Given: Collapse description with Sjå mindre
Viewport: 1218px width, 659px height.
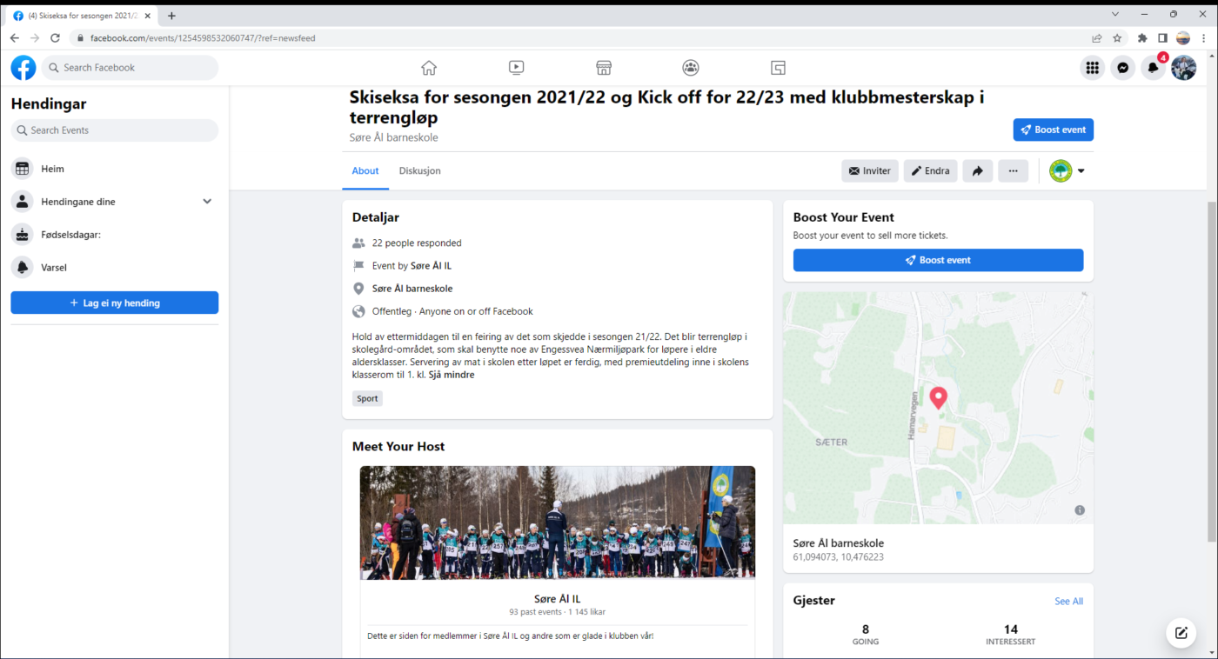Looking at the screenshot, I should pos(452,376).
